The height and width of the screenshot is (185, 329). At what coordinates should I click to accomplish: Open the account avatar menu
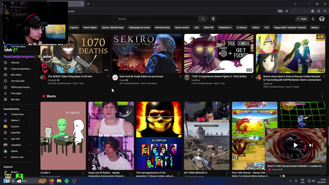[322, 19]
